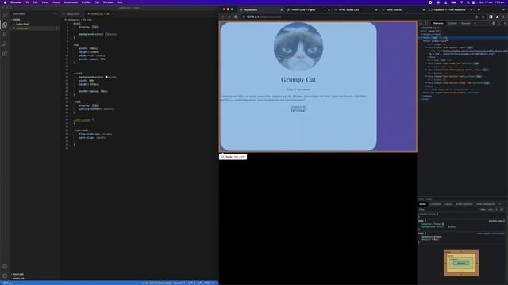Click the styles Filter input field
508x285 pixels.
[x=448, y=209]
